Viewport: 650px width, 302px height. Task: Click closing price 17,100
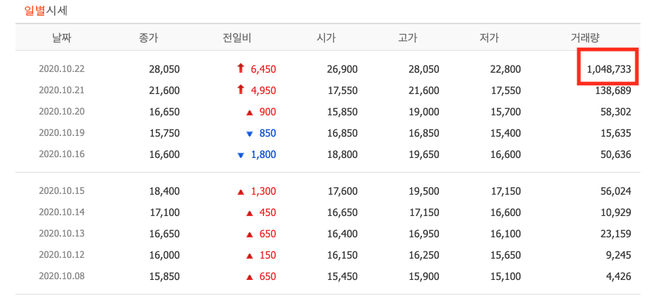point(165,212)
